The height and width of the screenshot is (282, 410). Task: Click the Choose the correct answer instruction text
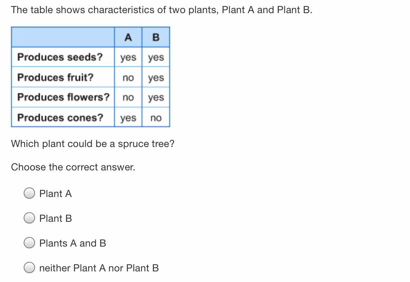pos(73,167)
